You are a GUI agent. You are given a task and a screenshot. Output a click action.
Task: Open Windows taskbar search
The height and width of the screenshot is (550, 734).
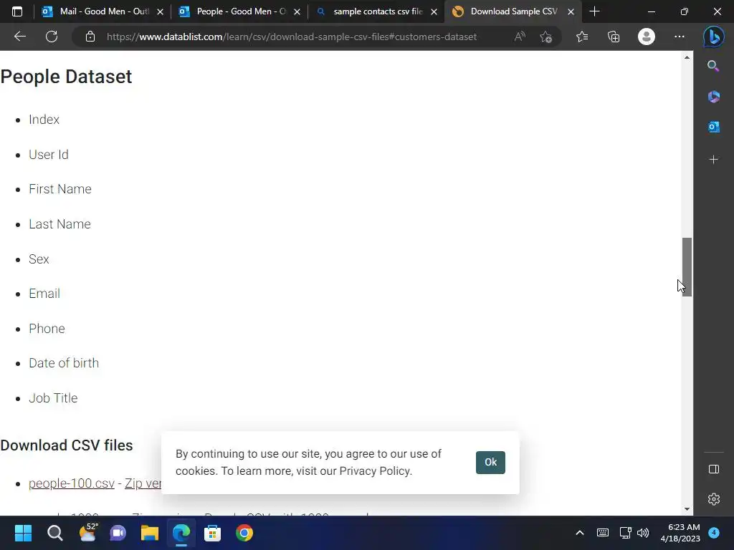coord(54,533)
